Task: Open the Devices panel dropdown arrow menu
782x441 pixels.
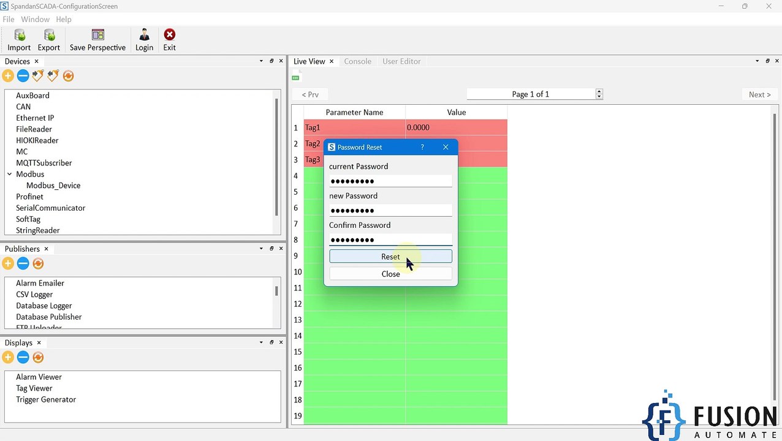Action: 261,61
